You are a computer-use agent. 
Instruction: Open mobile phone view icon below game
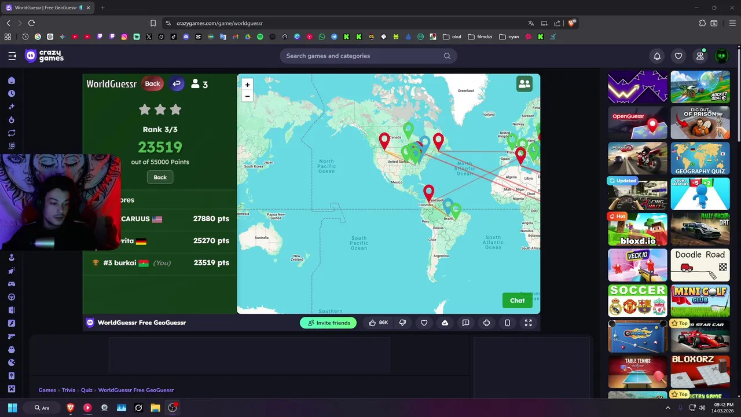(x=507, y=323)
